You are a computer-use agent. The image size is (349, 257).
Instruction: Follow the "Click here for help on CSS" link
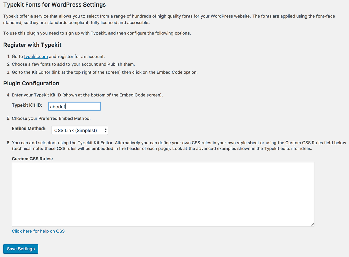pos(38,231)
